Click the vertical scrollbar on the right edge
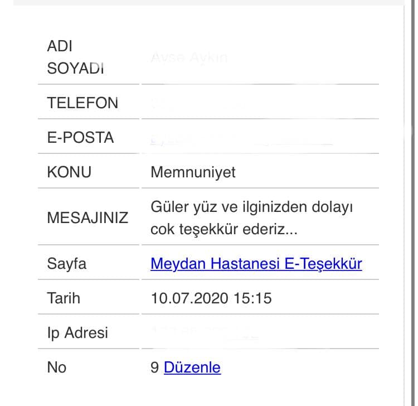 point(413,203)
